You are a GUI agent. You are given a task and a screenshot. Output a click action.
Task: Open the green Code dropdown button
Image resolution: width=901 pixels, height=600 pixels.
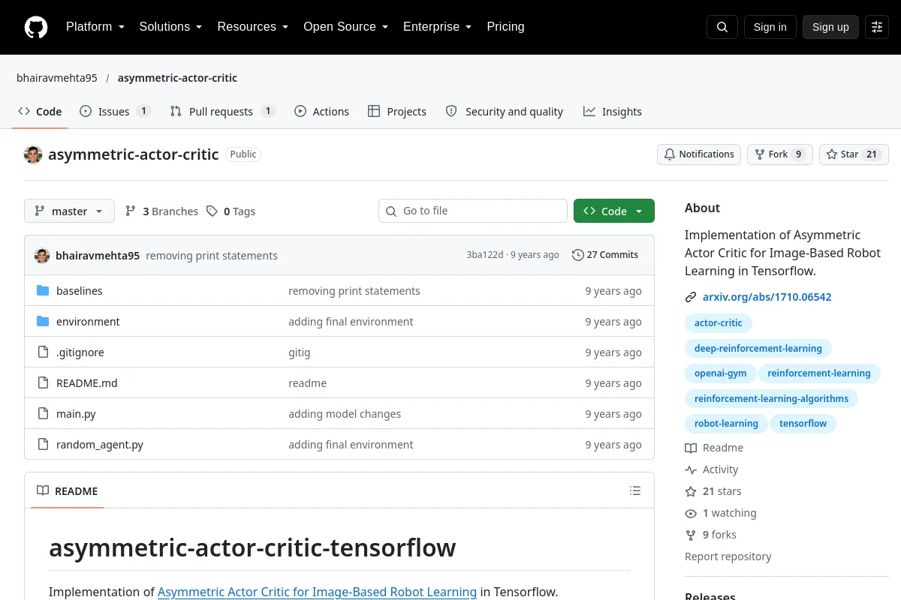(x=614, y=211)
